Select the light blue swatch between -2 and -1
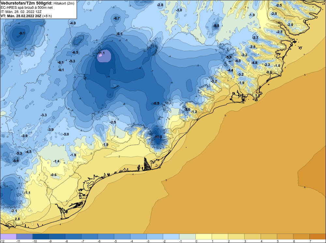Image resolution: width=326 pixels, height=243 pixels. point(171,237)
